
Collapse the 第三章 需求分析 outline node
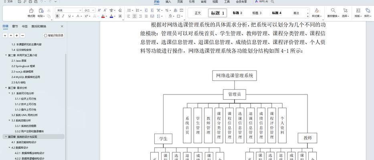[x=6, y=88]
